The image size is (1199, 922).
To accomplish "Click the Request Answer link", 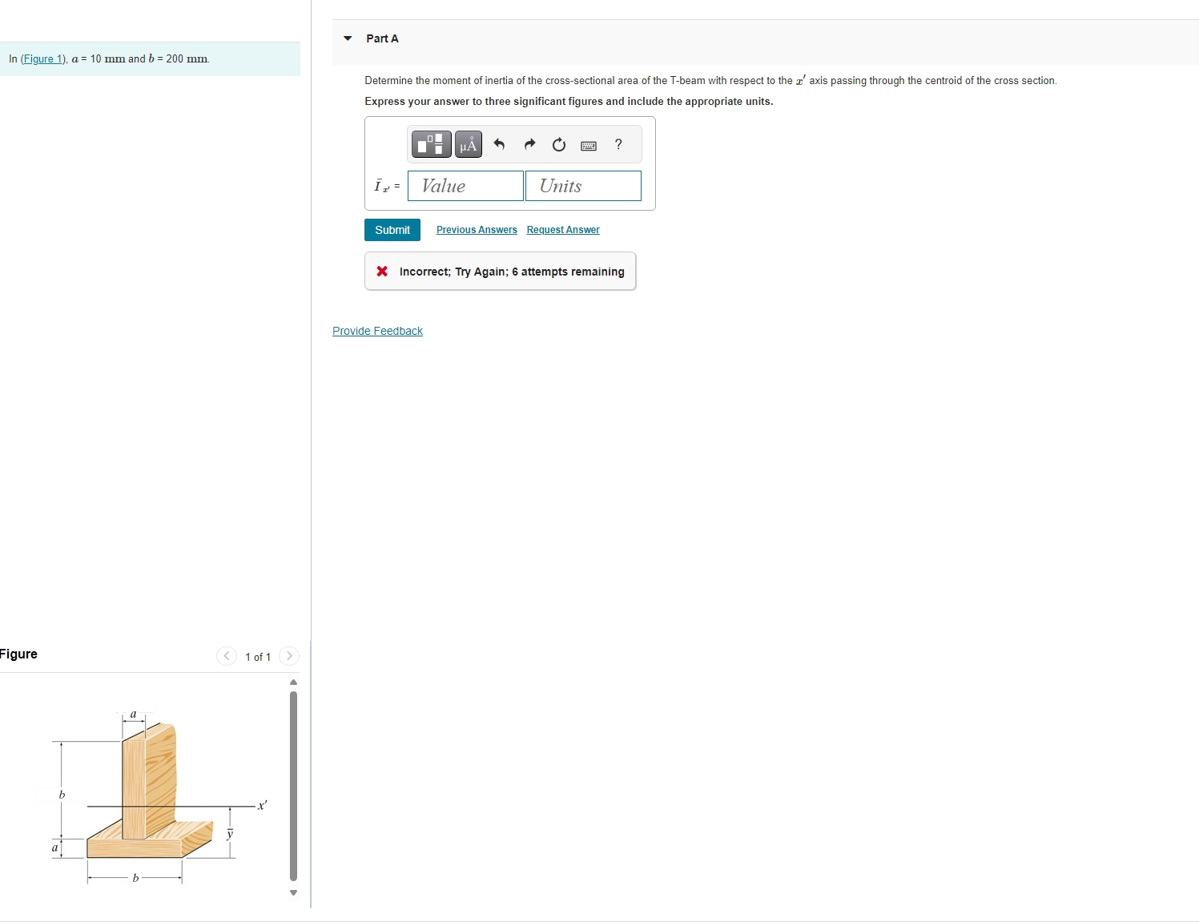I will 563,230.
